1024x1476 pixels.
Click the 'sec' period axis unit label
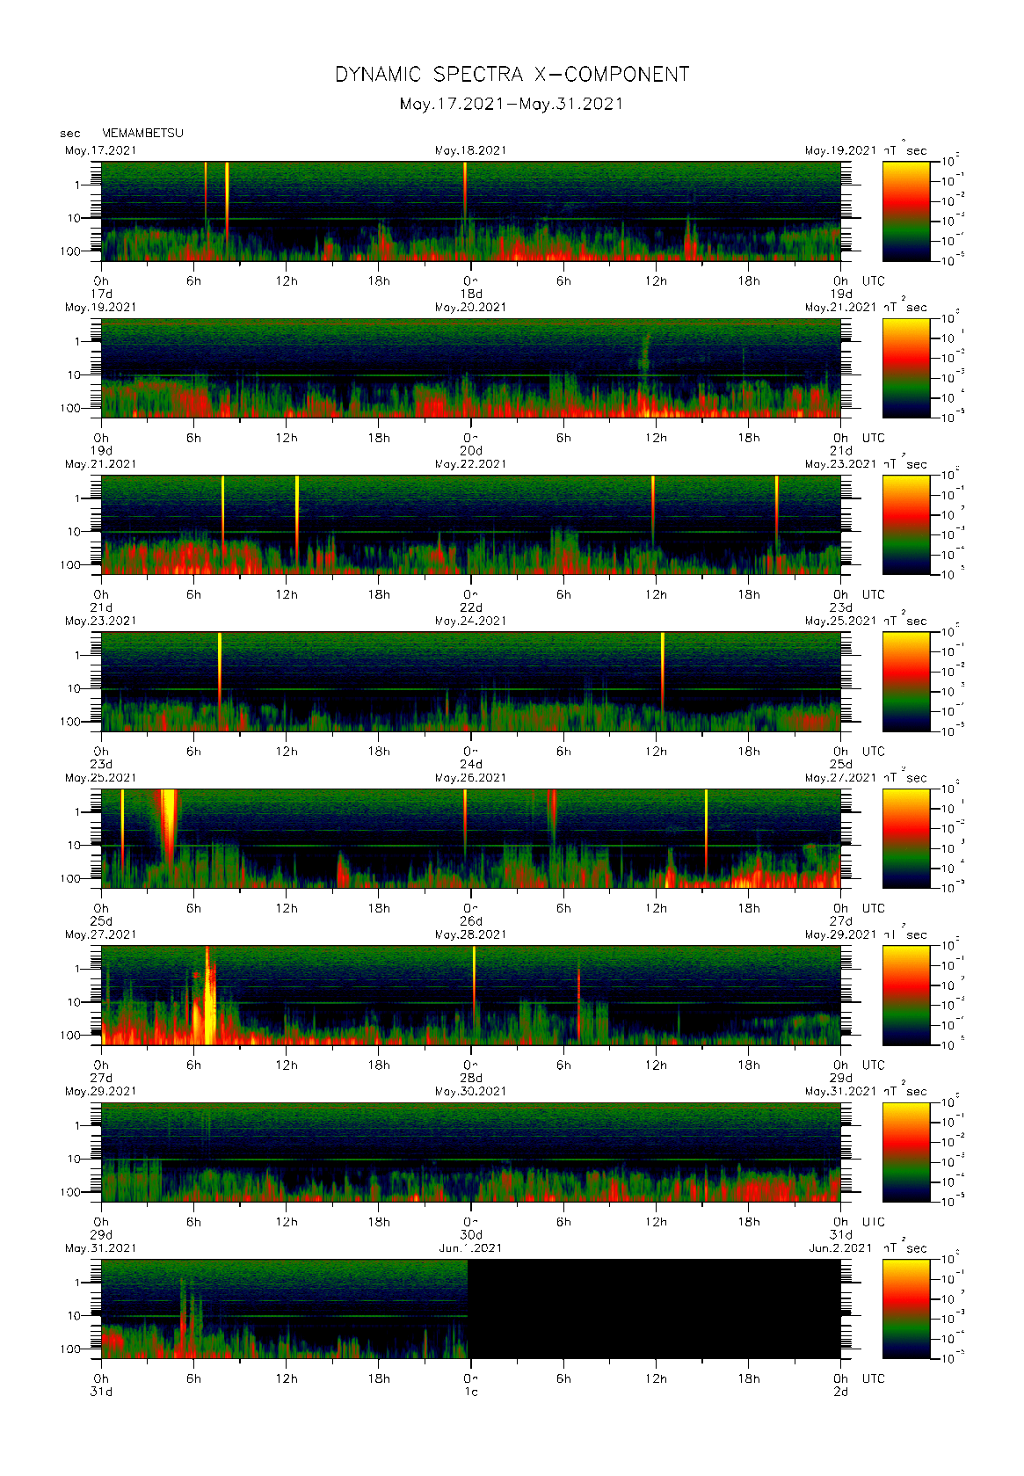[x=70, y=134]
